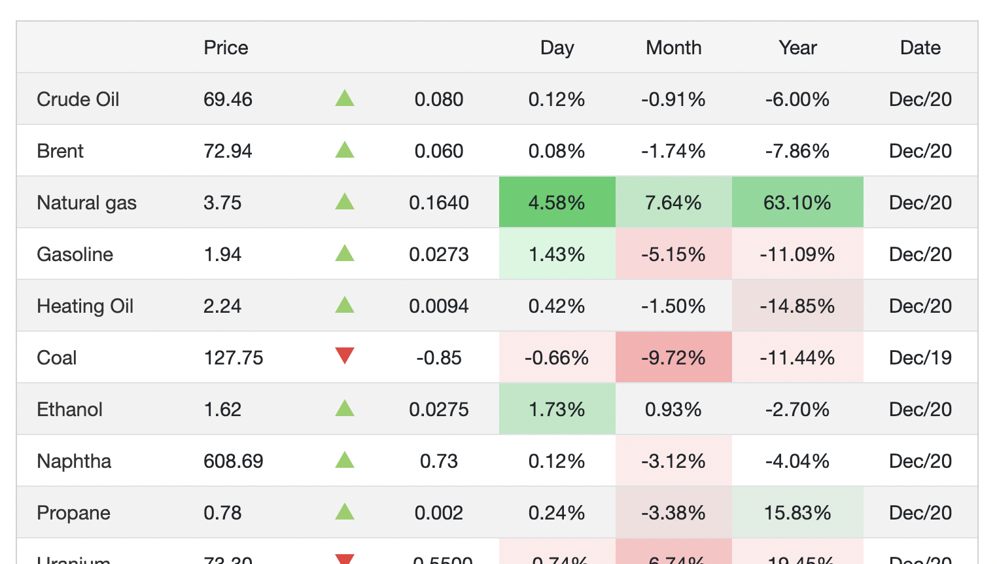The height and width of the screenshot is (564, 997).
Task: Click Propane year change 15.83%
Action: point(797,512)
